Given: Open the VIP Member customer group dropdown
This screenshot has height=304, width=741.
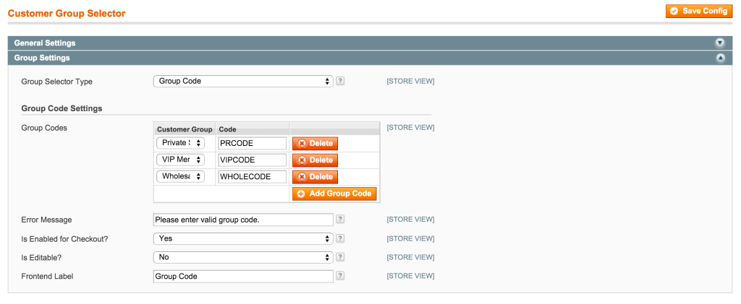Looking at the screenshot, I should 180,160.
